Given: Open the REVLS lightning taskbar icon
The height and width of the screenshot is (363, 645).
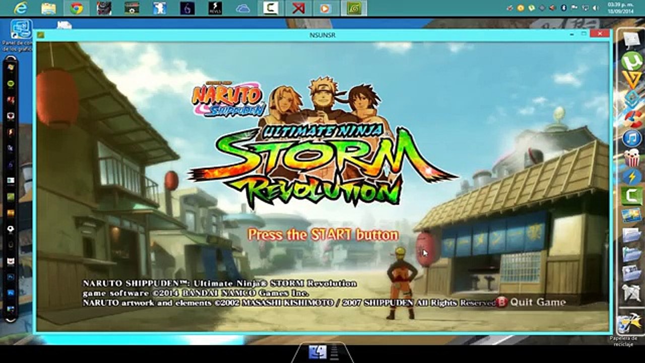Looking at the screenshot, I should tap(215, 8).
